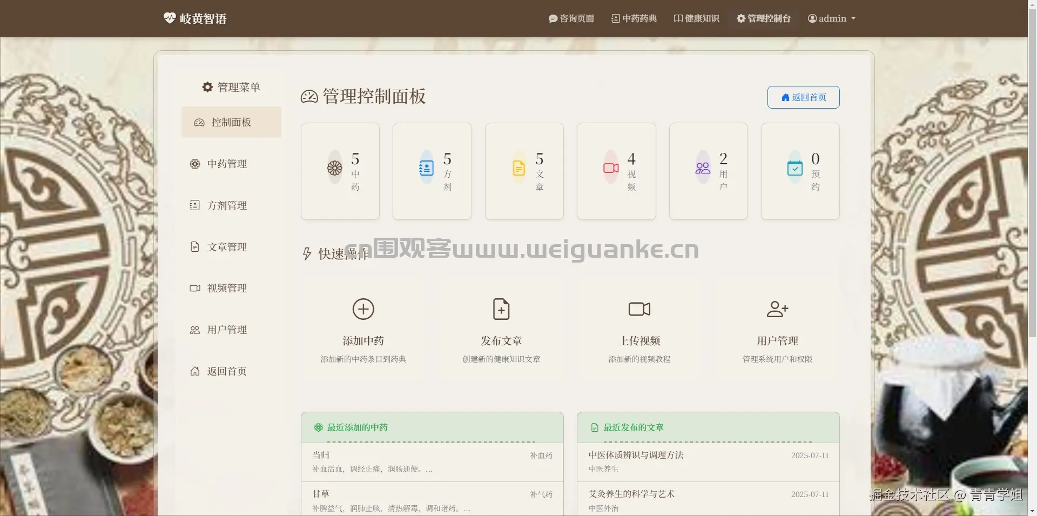
Task: Click the 岐黄智语 brand name
Action: pos(203,19)
